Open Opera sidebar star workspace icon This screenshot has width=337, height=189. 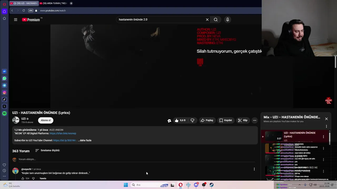4,18
